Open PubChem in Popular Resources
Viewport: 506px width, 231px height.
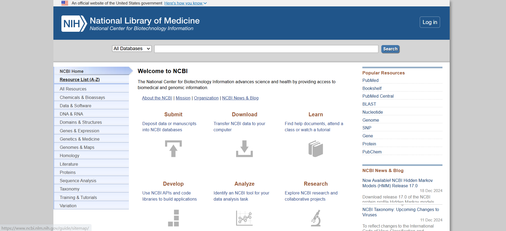pyautogui.click(x=372, y=152)
